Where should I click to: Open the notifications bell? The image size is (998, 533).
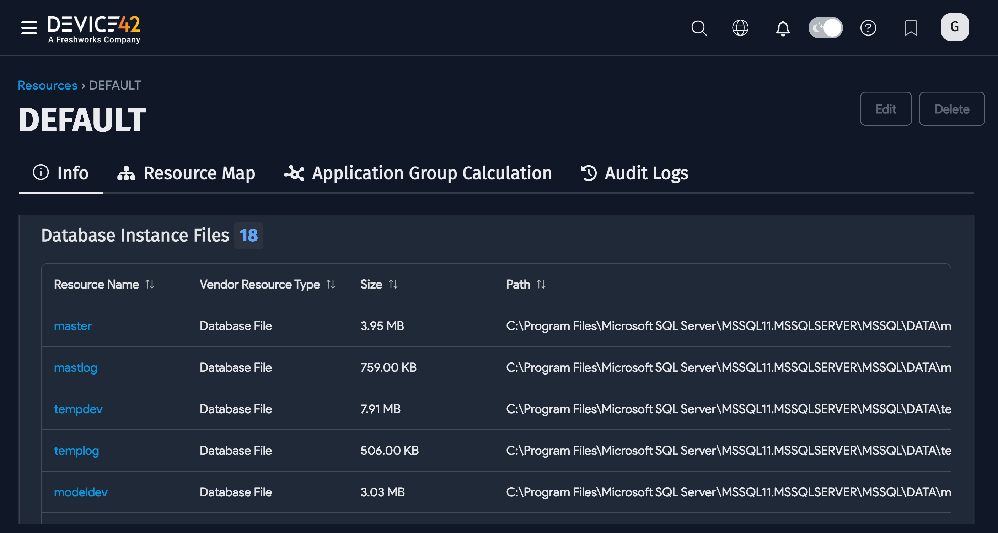tap(783, 28)
